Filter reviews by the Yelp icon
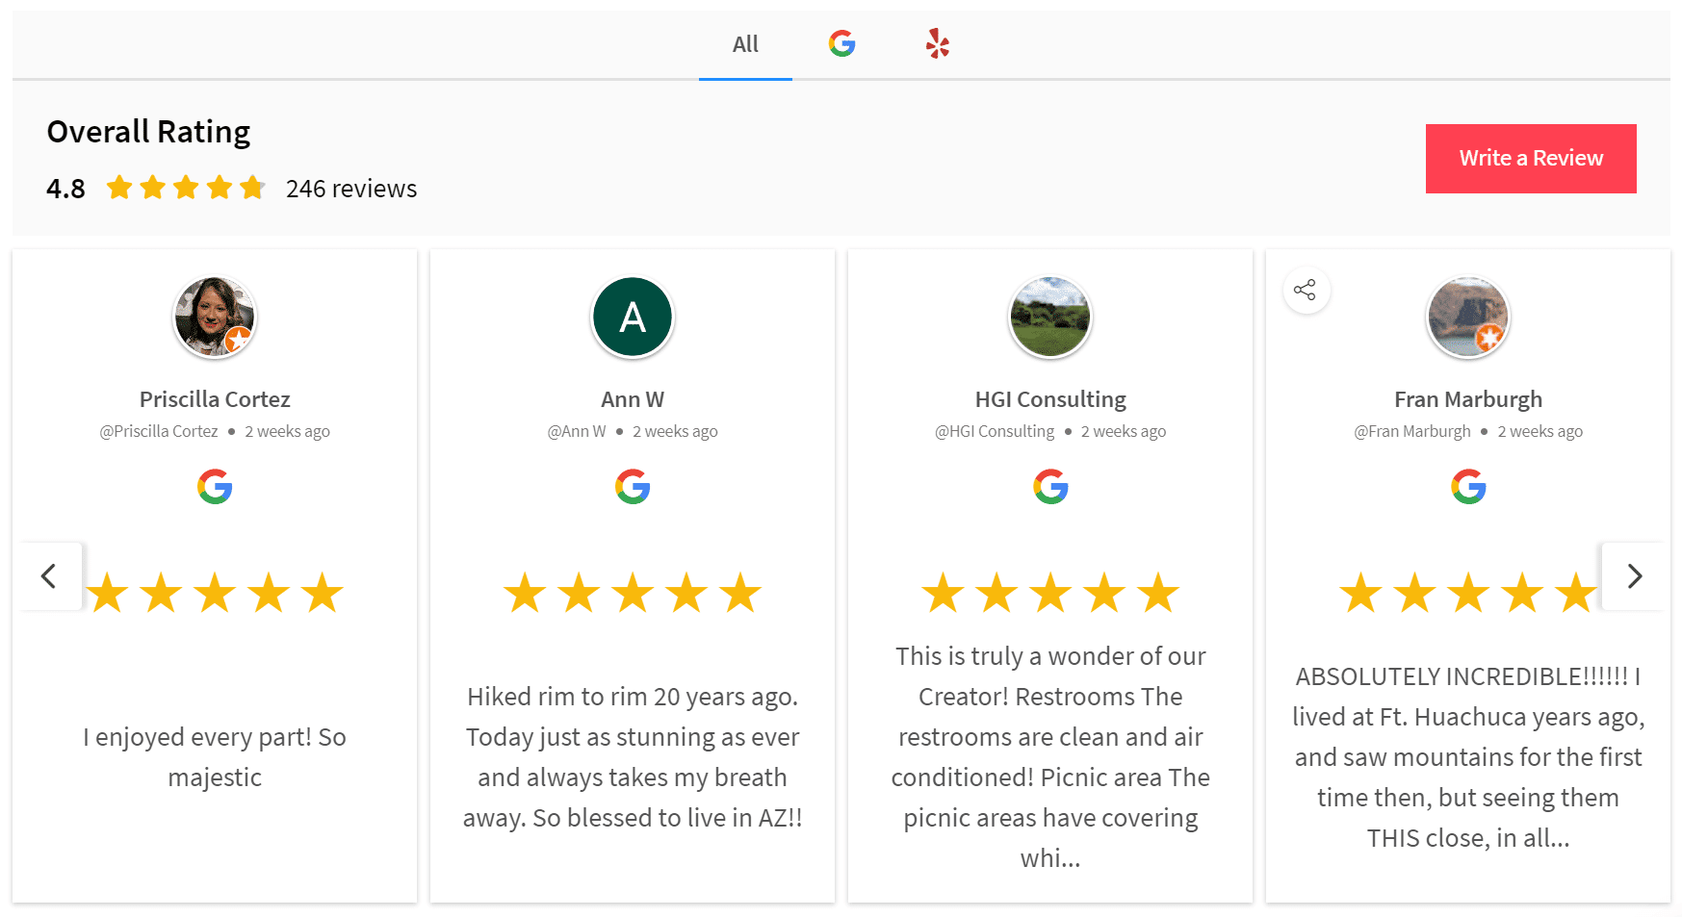Screen dimensions: 1682x917 click(937, 43)
